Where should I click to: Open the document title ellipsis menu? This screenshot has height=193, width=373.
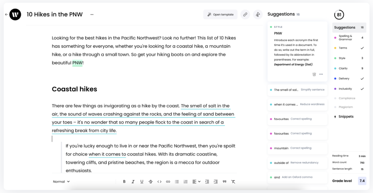[92, 15]
